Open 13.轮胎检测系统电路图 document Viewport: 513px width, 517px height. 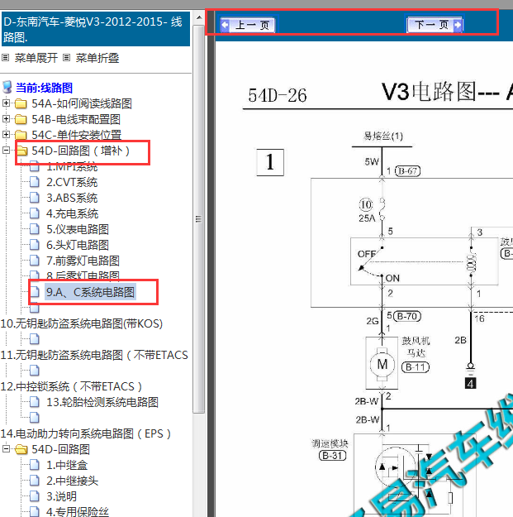pyautogui.click(x=102, y=402)
